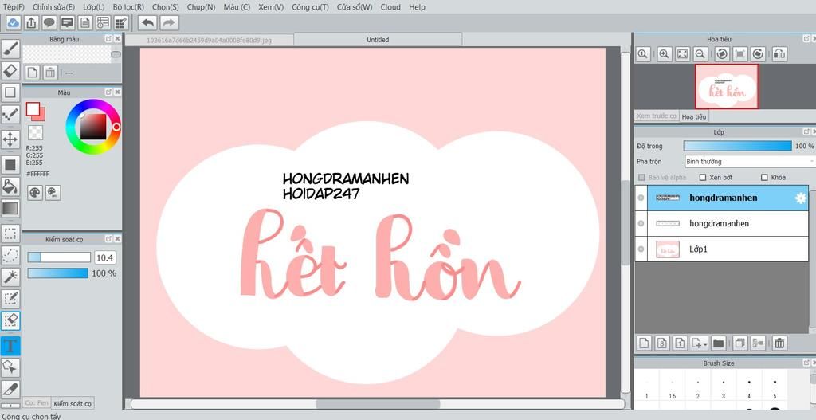Select the Gradient tool
This screenshot has width=816, height=420.
coord(10,209)
